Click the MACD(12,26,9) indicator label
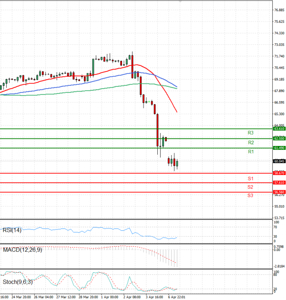286x300 pixels. (22, 250)
